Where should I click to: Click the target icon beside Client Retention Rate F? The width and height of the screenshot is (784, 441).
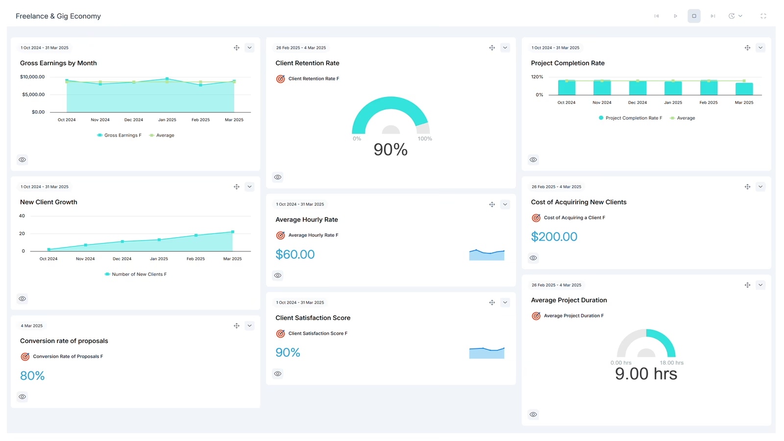click(280, 78)
